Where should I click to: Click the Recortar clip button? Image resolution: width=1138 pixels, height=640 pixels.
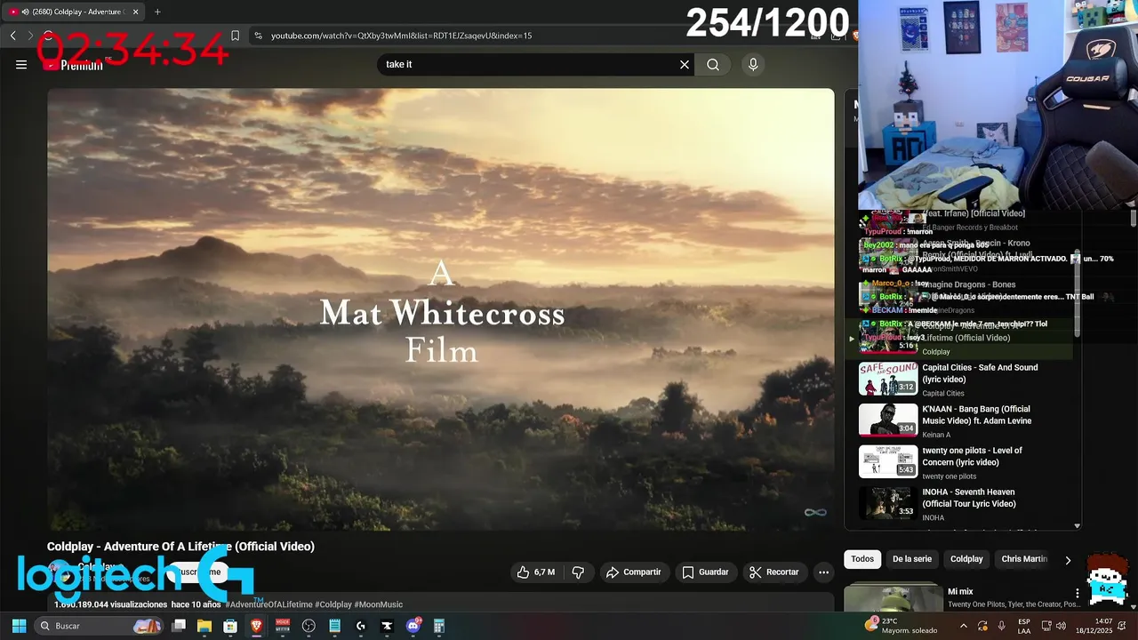[x=773, y=572]
